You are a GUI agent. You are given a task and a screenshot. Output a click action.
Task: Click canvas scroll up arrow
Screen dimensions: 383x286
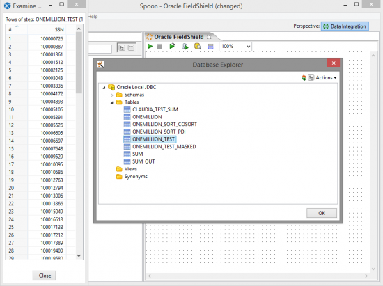pyautogui.click(x=373, y=56)
